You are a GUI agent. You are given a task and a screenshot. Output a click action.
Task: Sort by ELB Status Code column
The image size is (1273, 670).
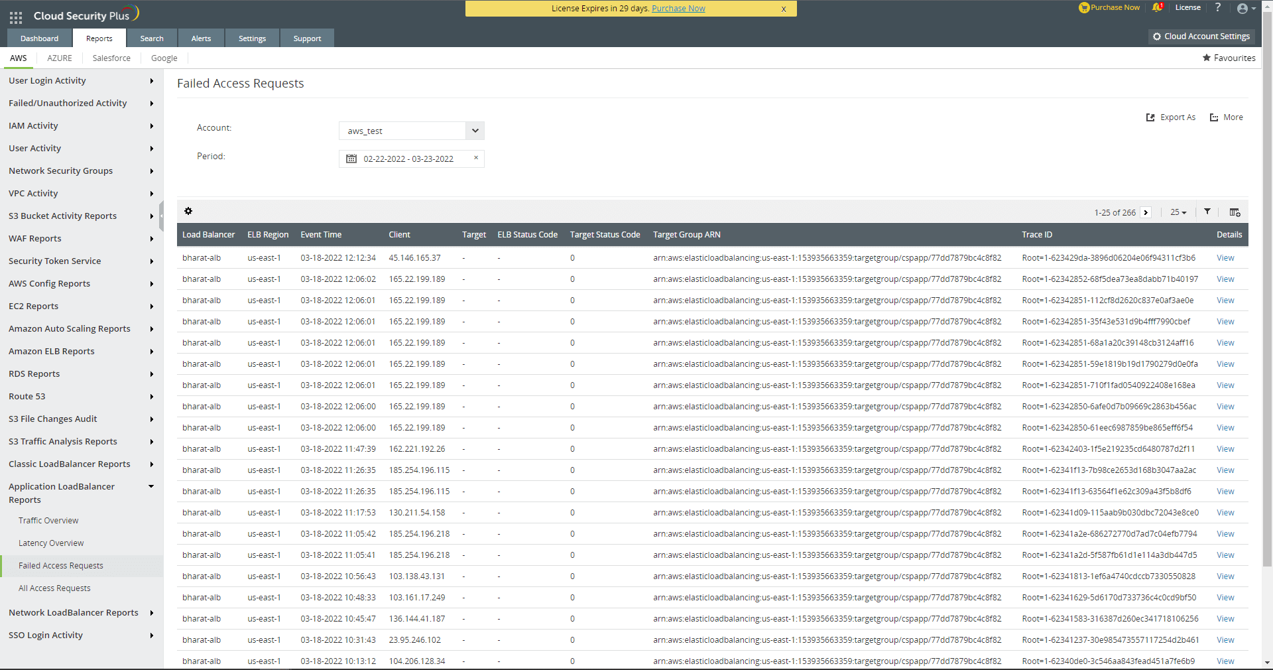click(x=527, y=235)
